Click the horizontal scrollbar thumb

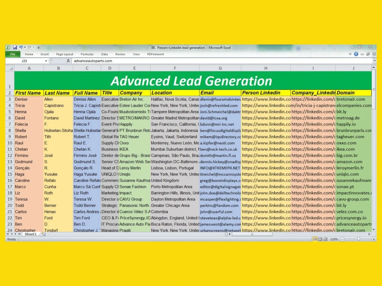tap(252, 234)
